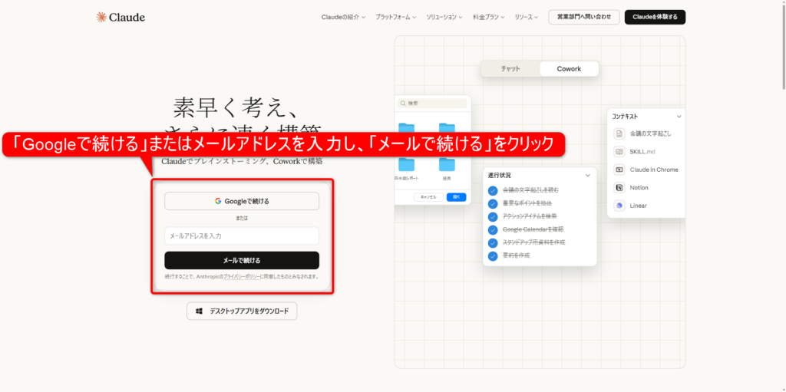Click the Linear icon in the context panel

tap(619, 206)
